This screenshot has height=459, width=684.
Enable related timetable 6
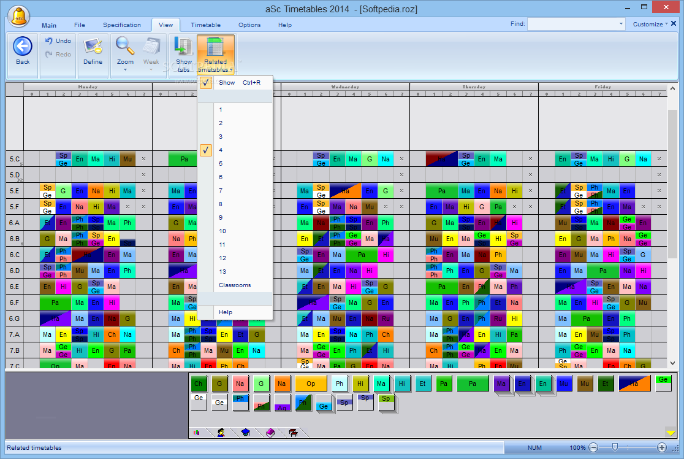(x=235, y=177)
